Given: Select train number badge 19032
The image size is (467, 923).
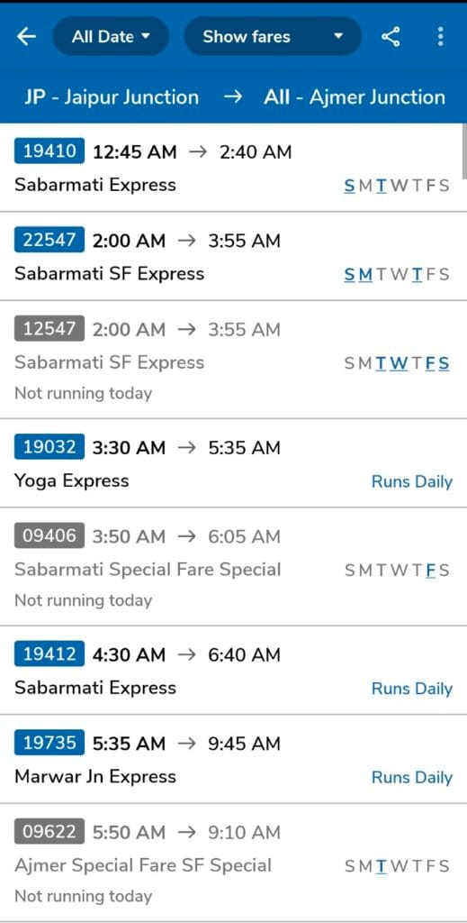Looking at the screenshot, I should (49, 447).
